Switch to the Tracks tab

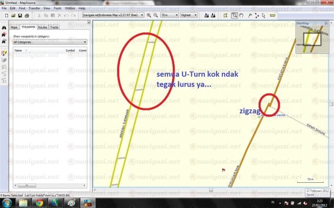pos(54,28)
